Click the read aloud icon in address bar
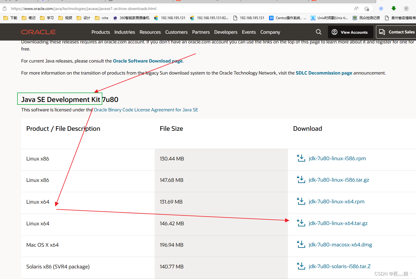The image size is (416, 279). pos(356,9)
